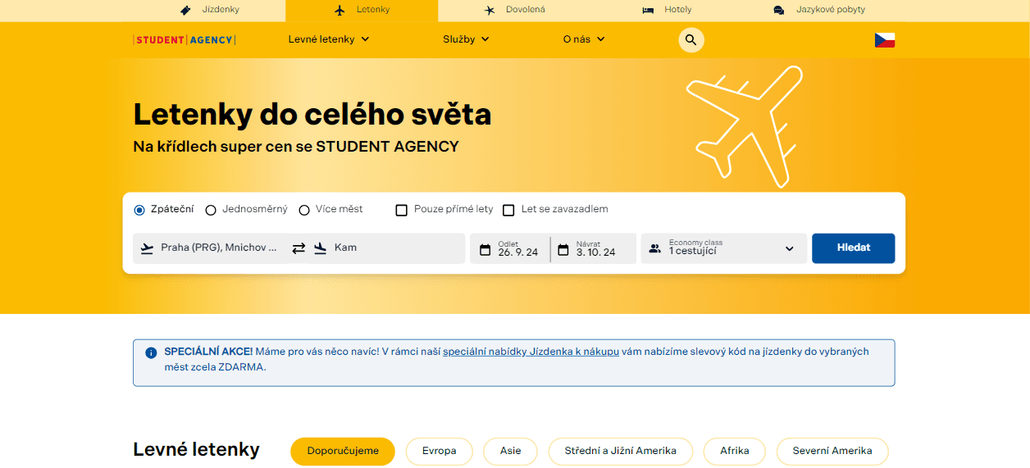Select the Zpáteční round-trip radio button
This screenshot has width=1030, height=468.
[x=139, y=210]
